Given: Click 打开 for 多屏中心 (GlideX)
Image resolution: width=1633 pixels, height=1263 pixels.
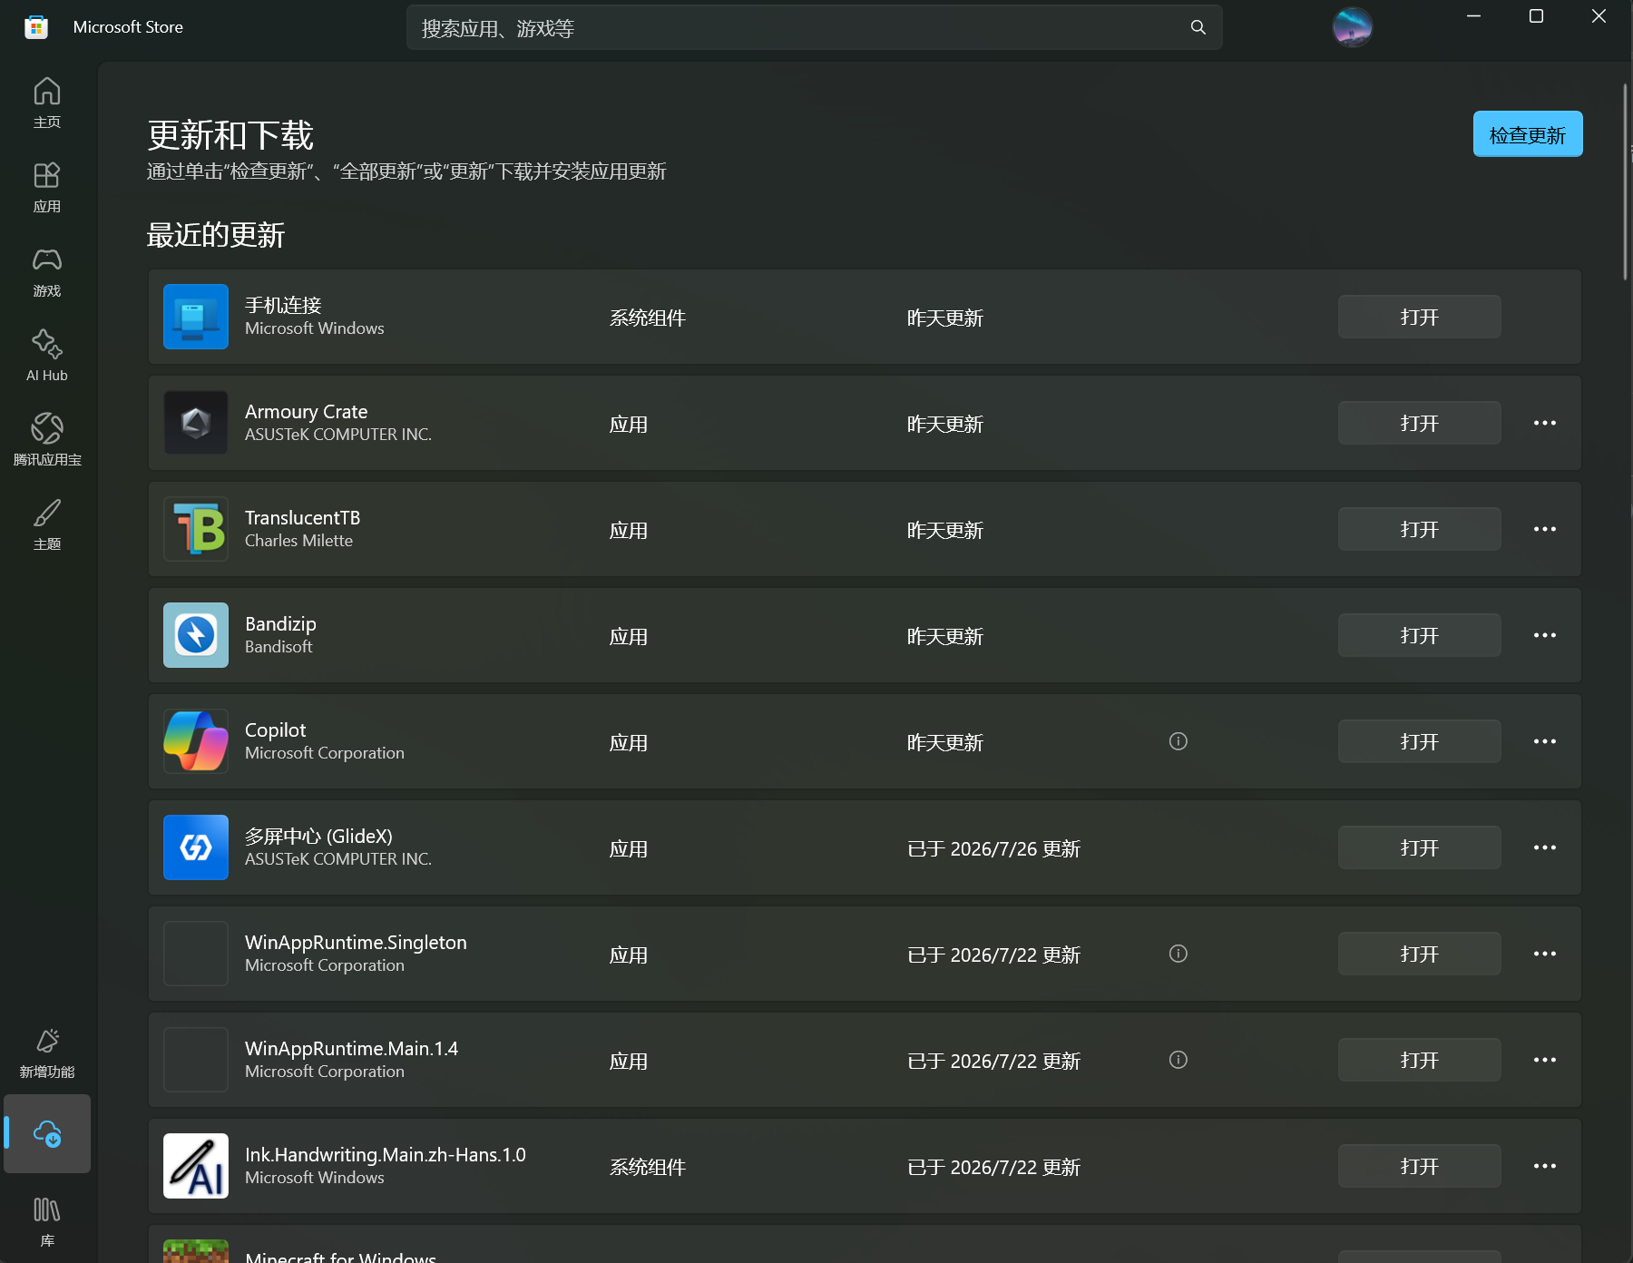Looking at the screenshot, I should click(x=1420, y=847).
